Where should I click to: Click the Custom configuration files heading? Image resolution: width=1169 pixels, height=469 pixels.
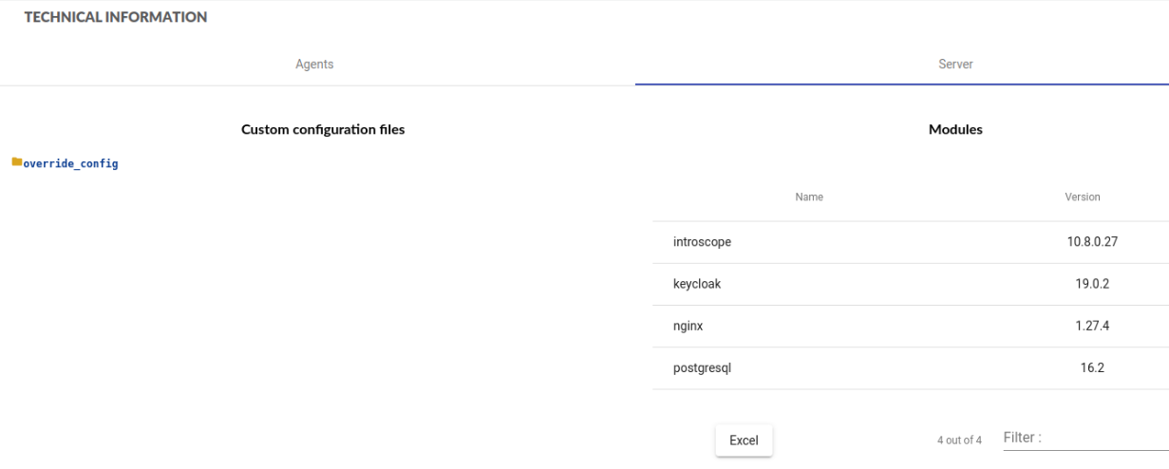tap(323, 129)
